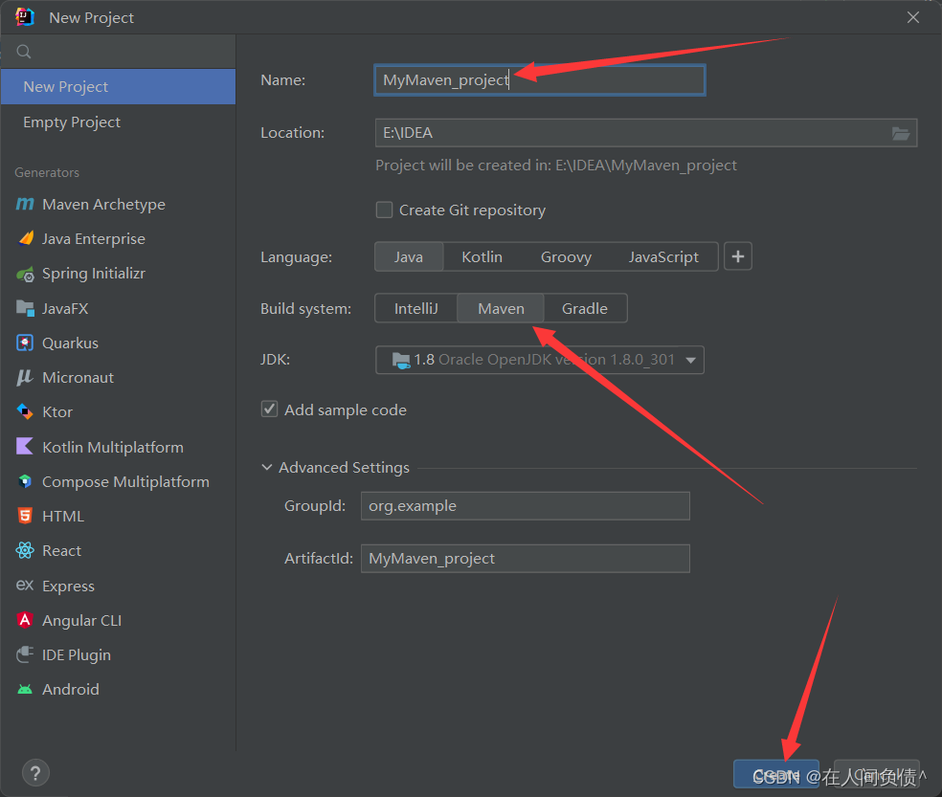Screen dimensions: 942x797
Task: Click the 'Project will be created in' hint text
Action: (555, 166)
